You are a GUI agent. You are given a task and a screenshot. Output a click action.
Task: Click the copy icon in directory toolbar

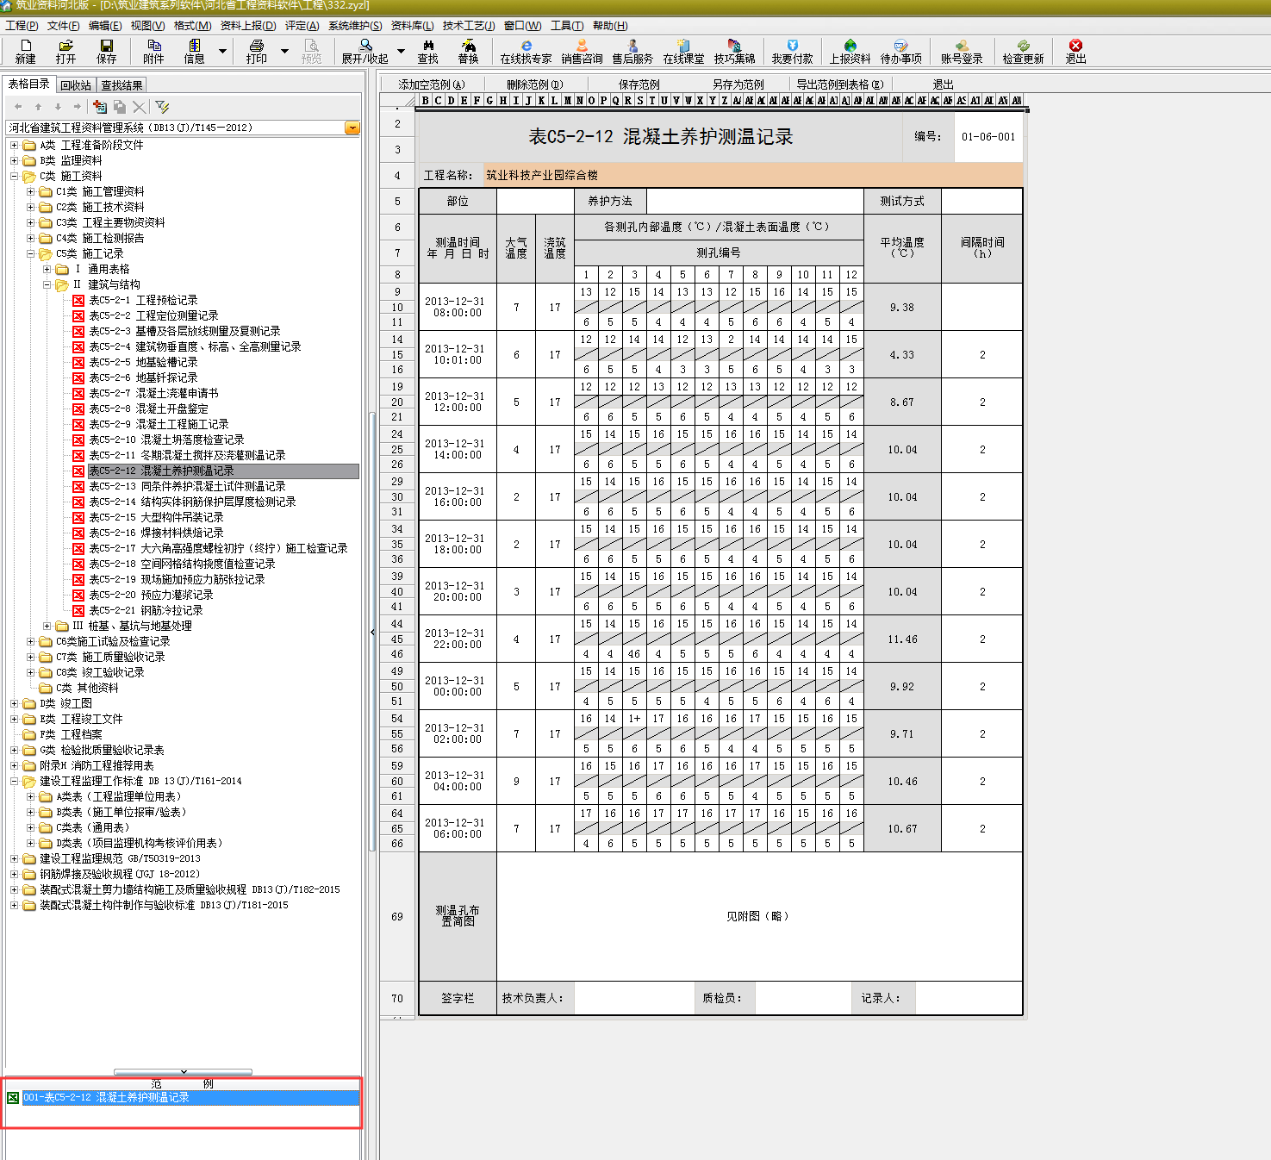click(119, 107)
